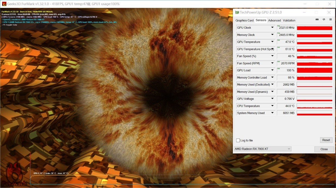Screen dimensions: 336x188
Task: Open the GPU Clock sensor dropdown
Action: click(x=272, y=27)
